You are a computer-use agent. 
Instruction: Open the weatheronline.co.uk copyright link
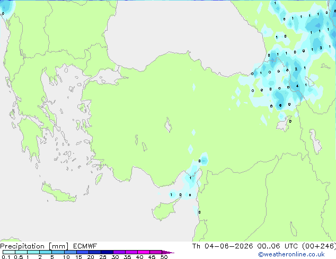291,254
